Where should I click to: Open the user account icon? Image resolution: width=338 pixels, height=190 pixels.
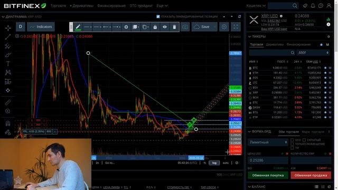(328, 6)
